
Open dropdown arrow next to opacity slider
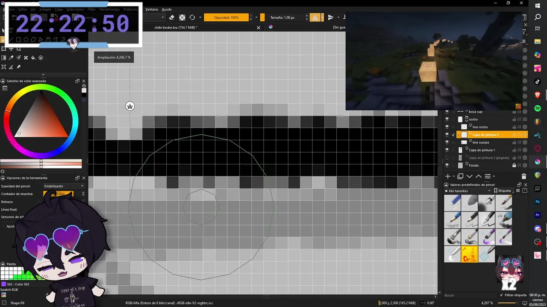click(256, 17)
